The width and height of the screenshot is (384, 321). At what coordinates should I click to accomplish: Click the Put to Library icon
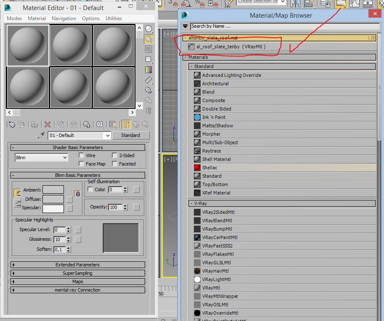(x=86, y=124)
